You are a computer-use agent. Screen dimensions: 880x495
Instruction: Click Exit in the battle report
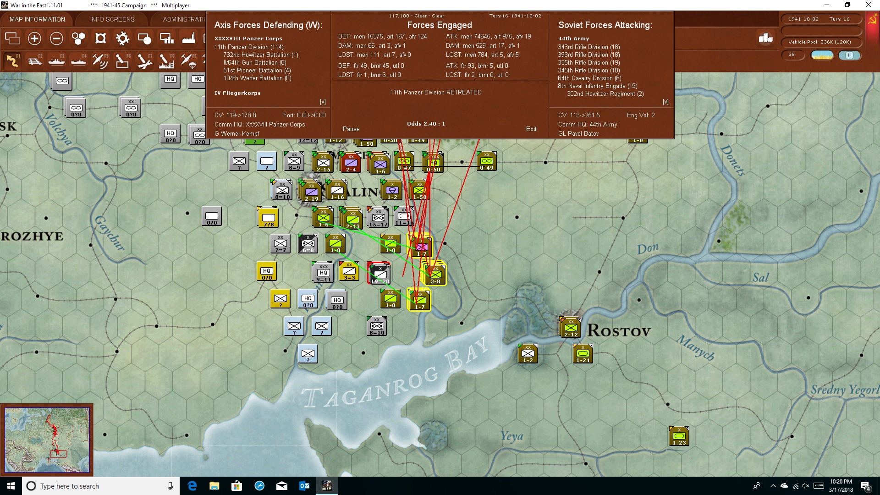click(531, 129)
